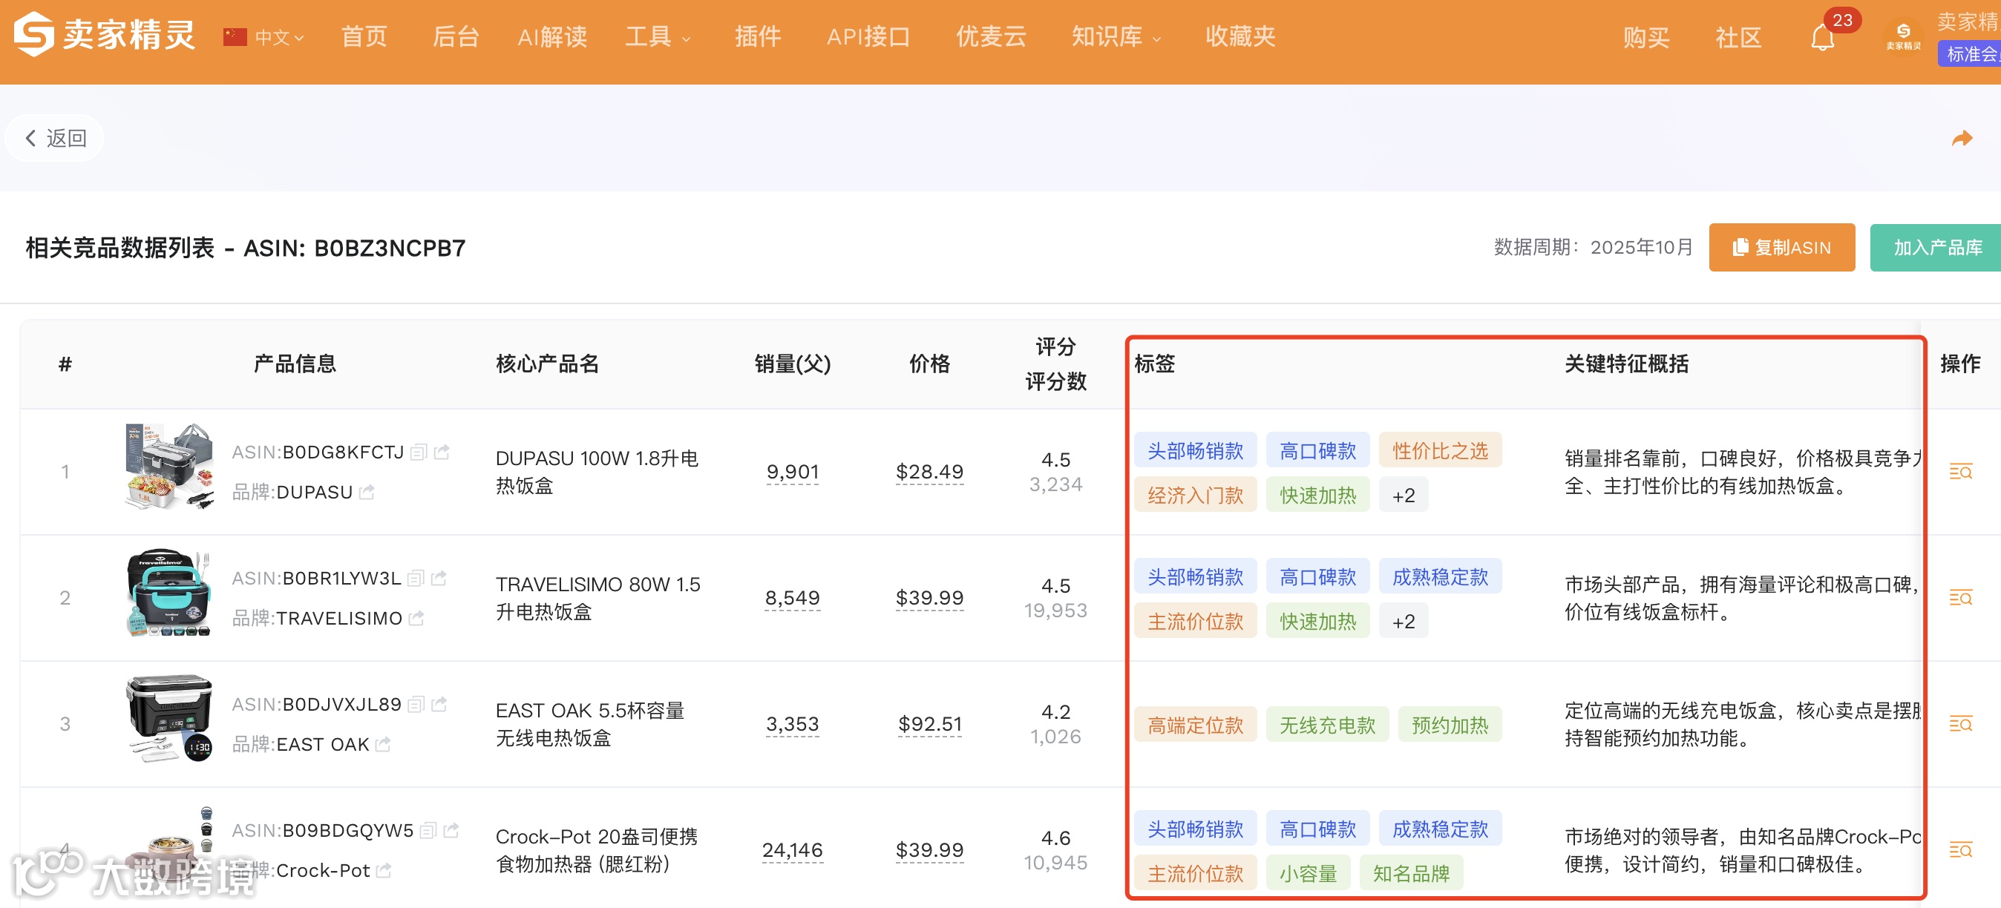This screenshot has height=908, width=2001.
Task: Open detail action icon for row 1
Action: click(x=1960, y=472)
